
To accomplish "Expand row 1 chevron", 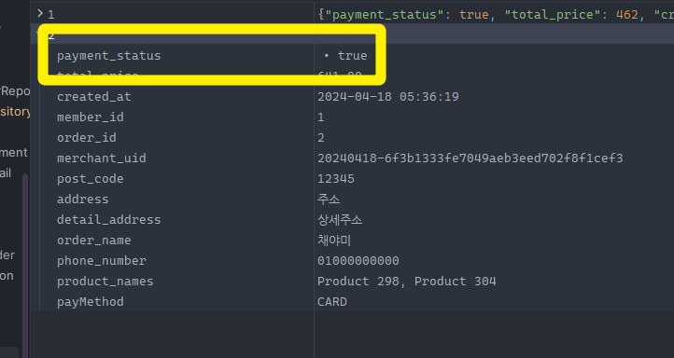I will point(40,14).
